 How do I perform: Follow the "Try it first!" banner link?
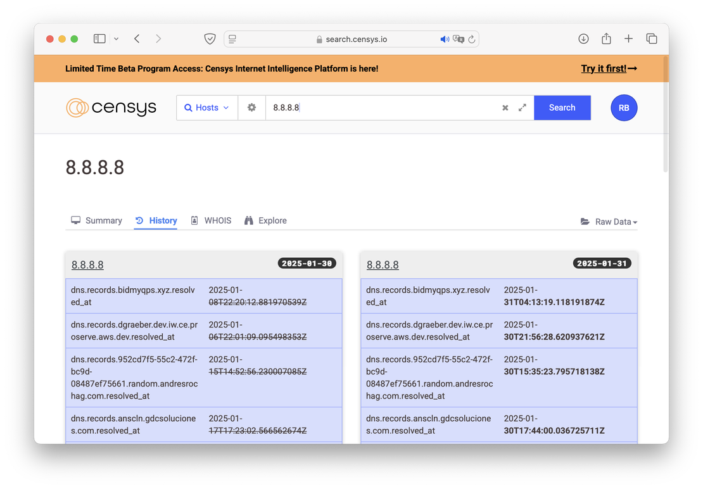pyautogui.click(x=609, y=68)
